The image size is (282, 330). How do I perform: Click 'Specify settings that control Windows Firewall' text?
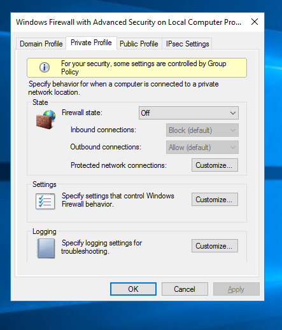click(118, 200)
